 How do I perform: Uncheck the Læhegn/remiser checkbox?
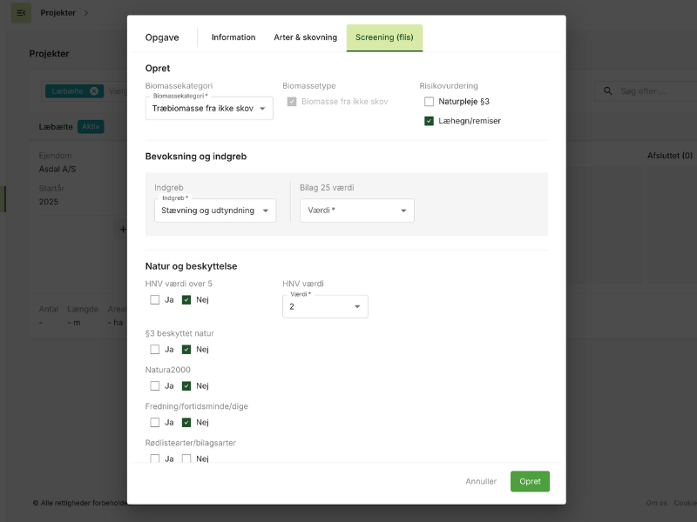pyautogui.click(x=429, y=121)
